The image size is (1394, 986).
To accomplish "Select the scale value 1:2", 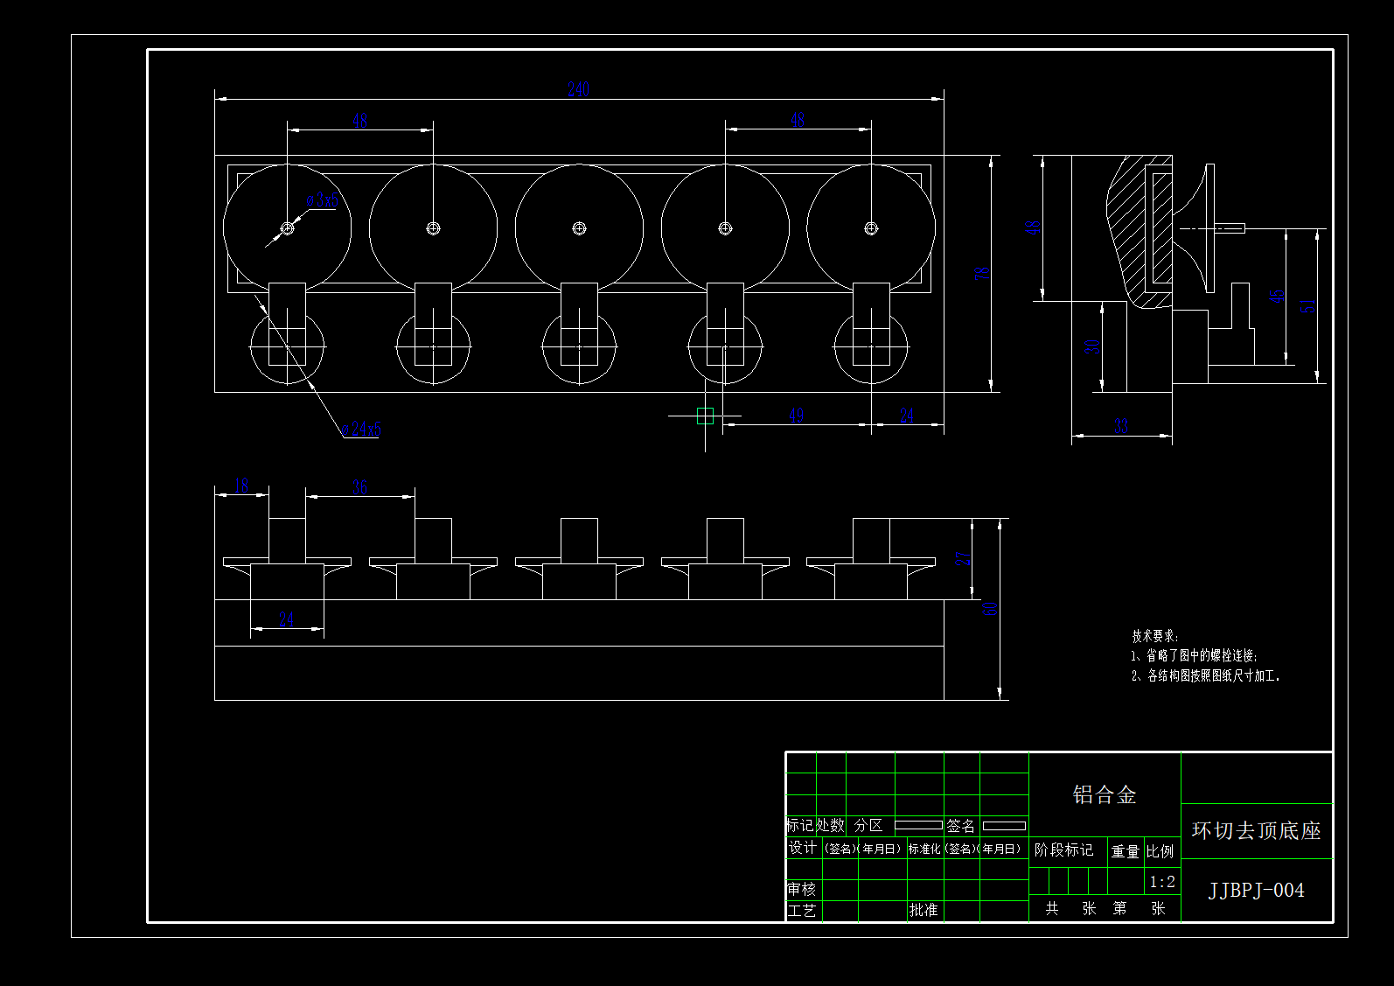I will [1162, 881].
